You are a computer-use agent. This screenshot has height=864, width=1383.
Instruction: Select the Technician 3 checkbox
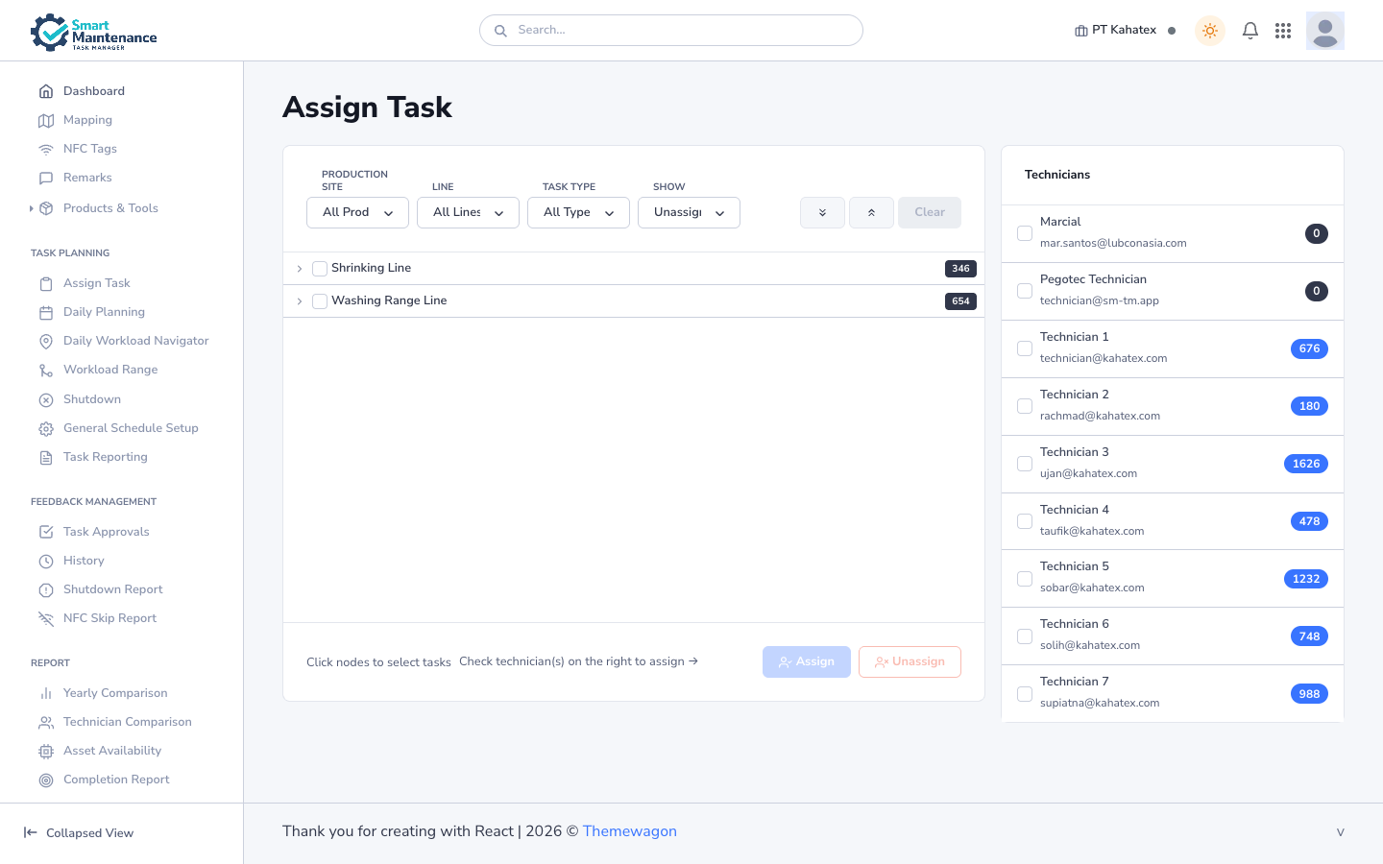click(1025, 464)
